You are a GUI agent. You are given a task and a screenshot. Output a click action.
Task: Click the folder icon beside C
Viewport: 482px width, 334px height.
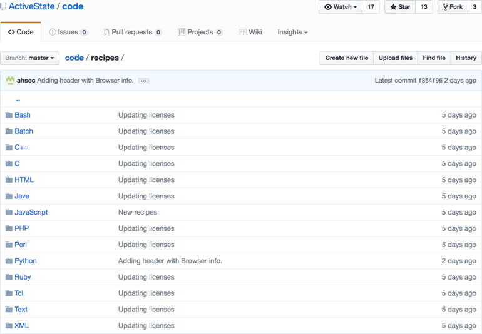click(9, 163)
